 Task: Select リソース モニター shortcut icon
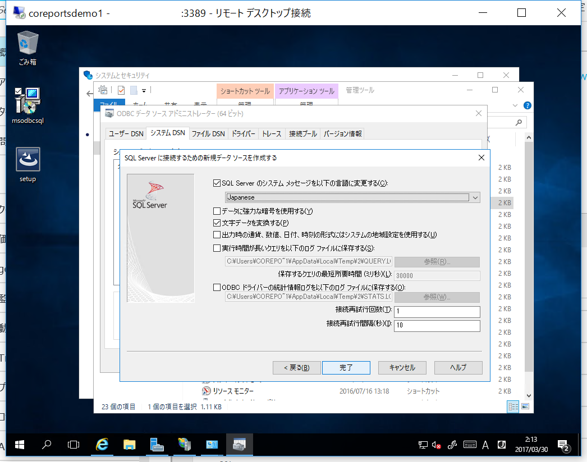point(207,391)
